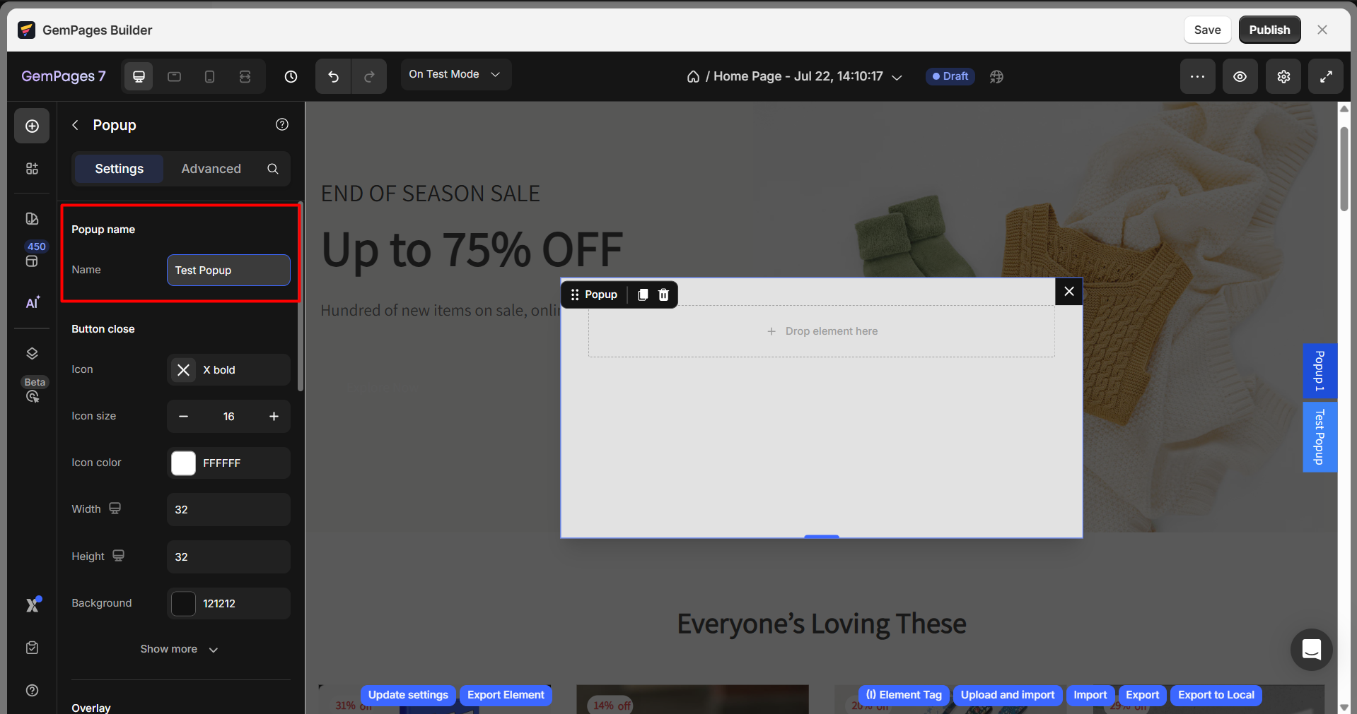Edit the popup Name input field

tap(228, 270)
